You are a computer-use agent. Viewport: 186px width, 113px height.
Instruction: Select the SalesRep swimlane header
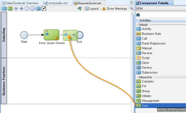4,35
